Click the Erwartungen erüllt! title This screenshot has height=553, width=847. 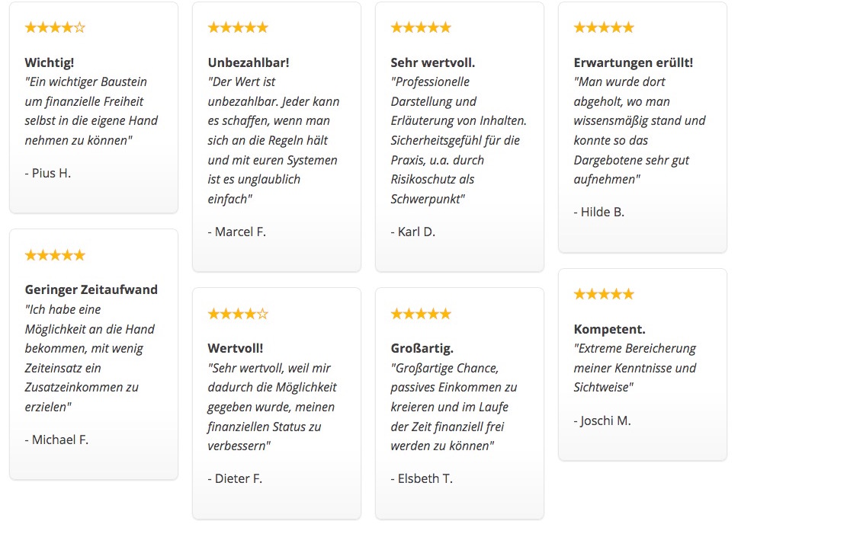pos(633,62)
